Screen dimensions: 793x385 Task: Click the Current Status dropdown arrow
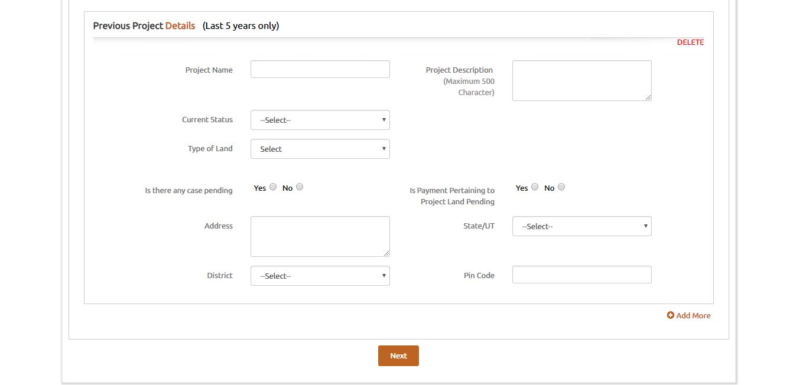point(384,120)
